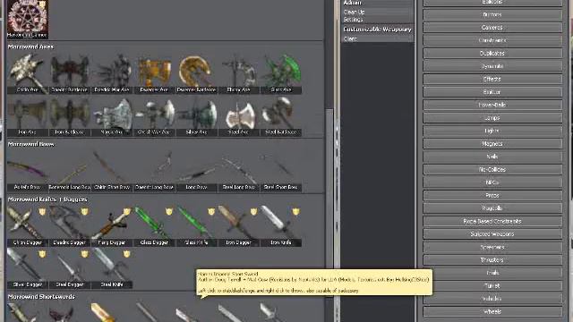
Task: Pick the green Glass Dagger
Action: point(154,226)
